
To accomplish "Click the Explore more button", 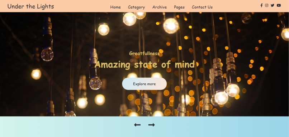I will (144, 84).
